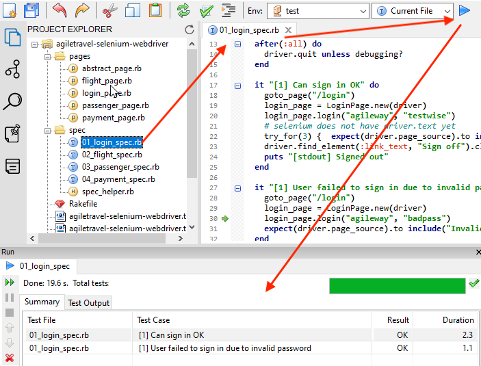Click the stop test execution square
The height and width of the screenshot is (366, 481).
(x=10, y=313)
